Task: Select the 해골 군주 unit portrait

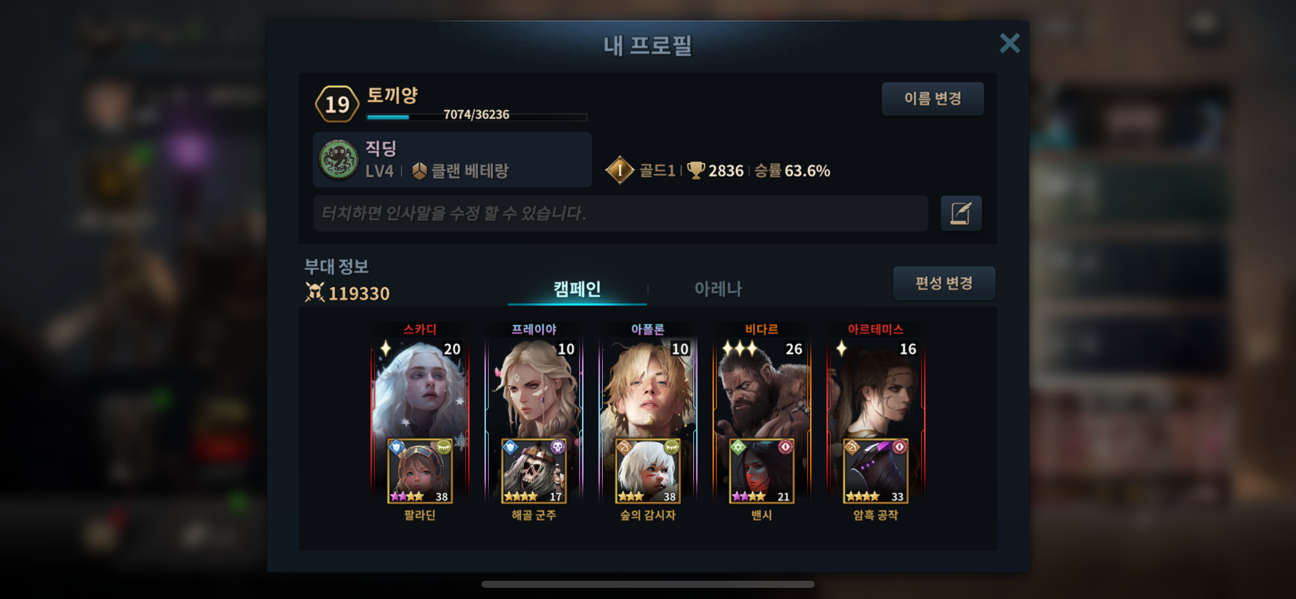Action: click(x=534, y=471)
